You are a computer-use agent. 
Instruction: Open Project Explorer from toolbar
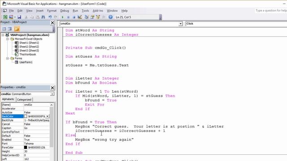[x=87, y=17]
